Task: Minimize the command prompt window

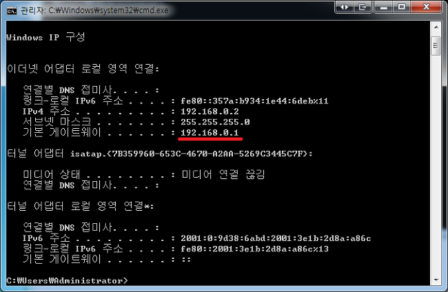Action: (384, 7)
